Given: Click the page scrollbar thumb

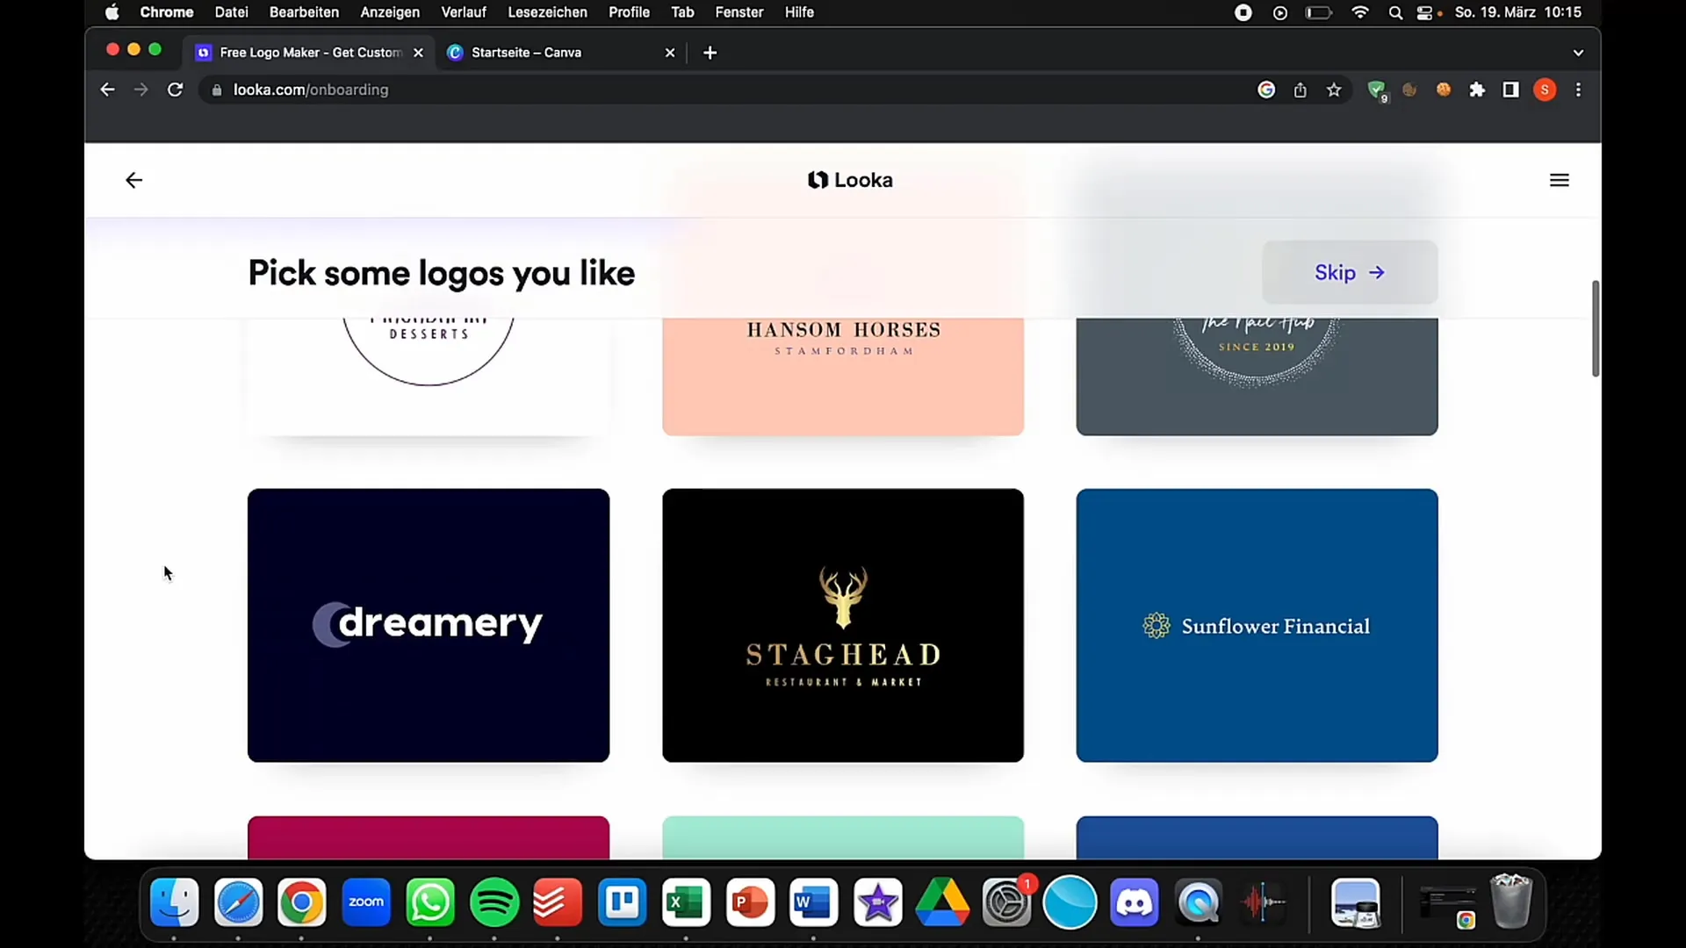Looking at the screenshot, I should click(x=1595, y=328).
